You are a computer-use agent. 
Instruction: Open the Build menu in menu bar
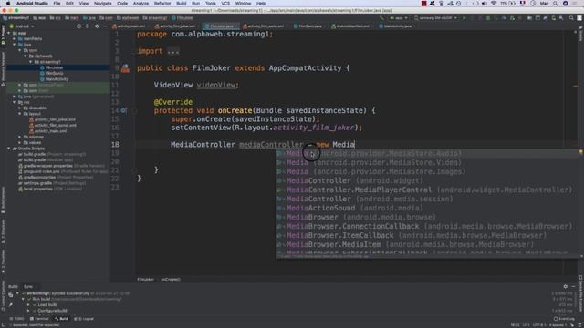(182, 4)
